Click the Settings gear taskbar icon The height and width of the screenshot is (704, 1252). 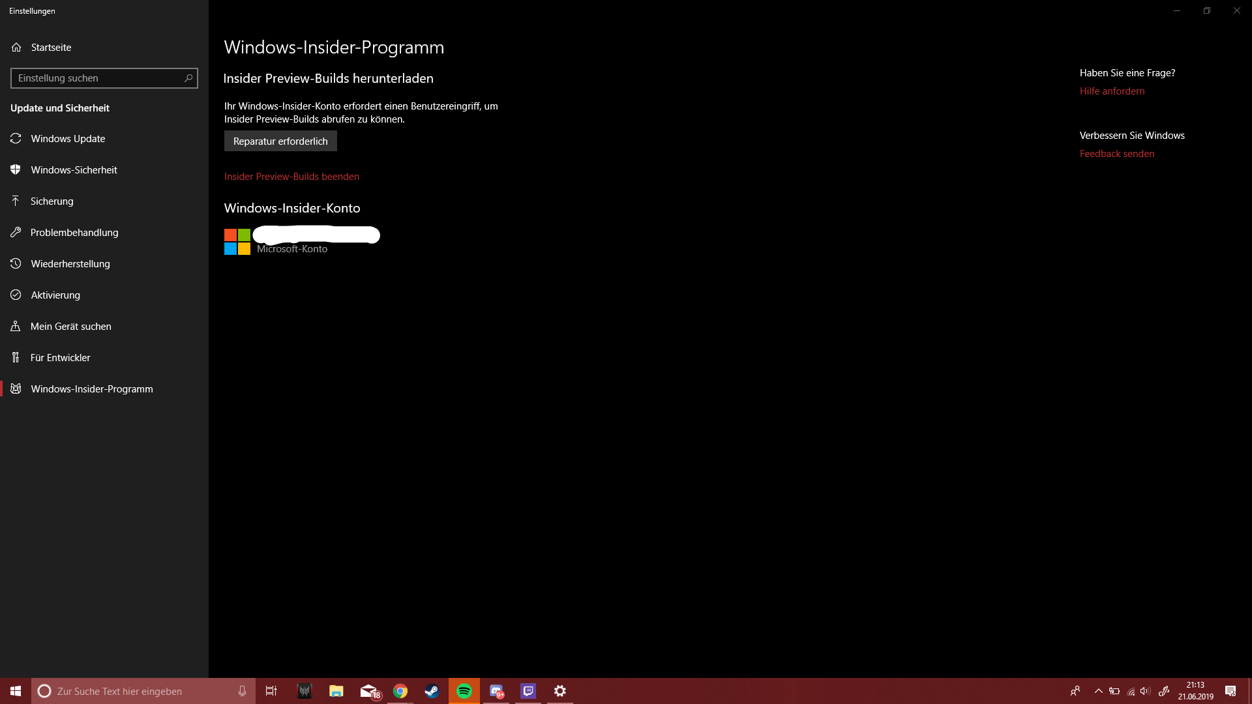[560, 691]
